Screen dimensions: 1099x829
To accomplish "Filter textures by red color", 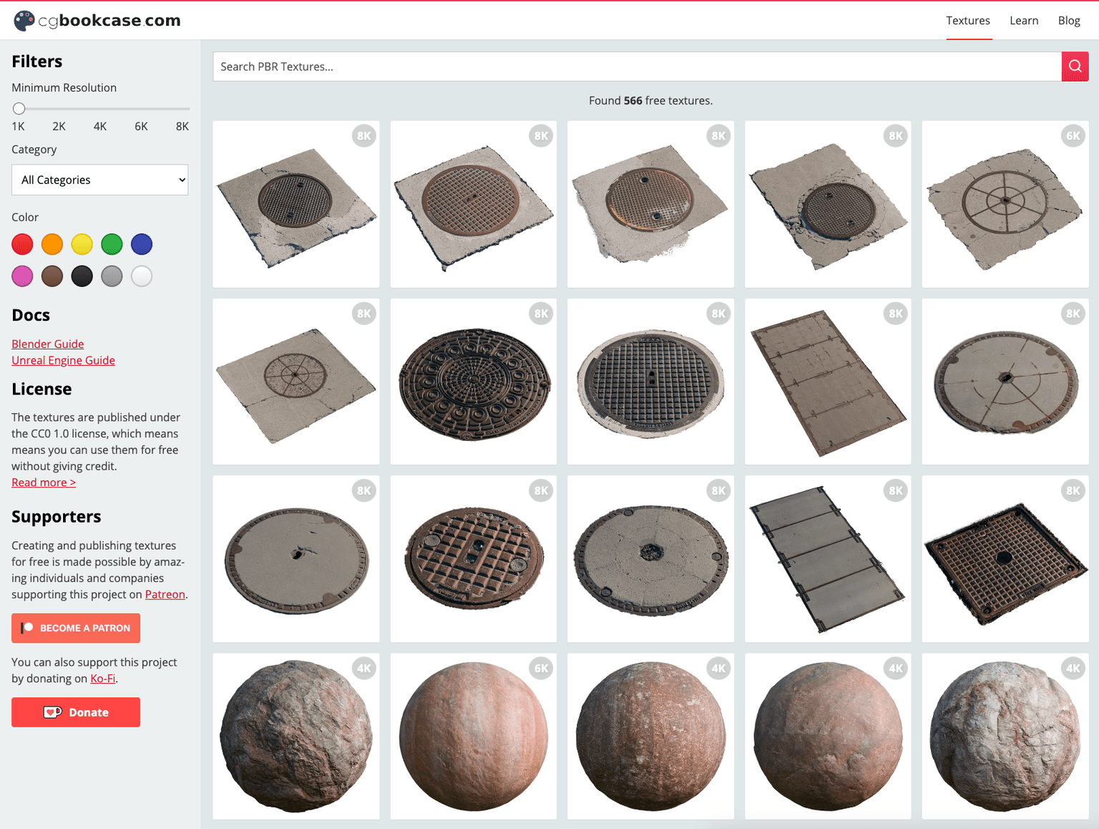I will coord(22,245).
